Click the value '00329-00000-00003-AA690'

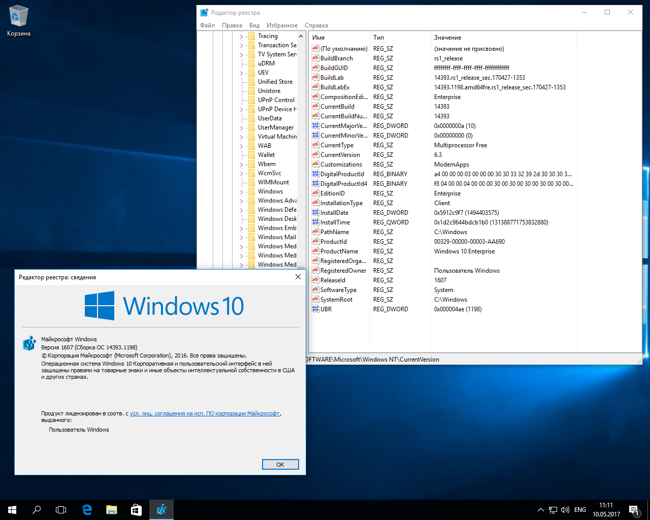click(469, 242)
